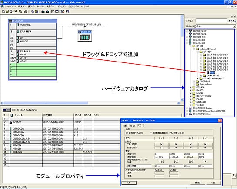Image resolution: width=237 pixels, height=189 pixels.
Task: Click the New station toolbar icon
Action: coord(3,11)
